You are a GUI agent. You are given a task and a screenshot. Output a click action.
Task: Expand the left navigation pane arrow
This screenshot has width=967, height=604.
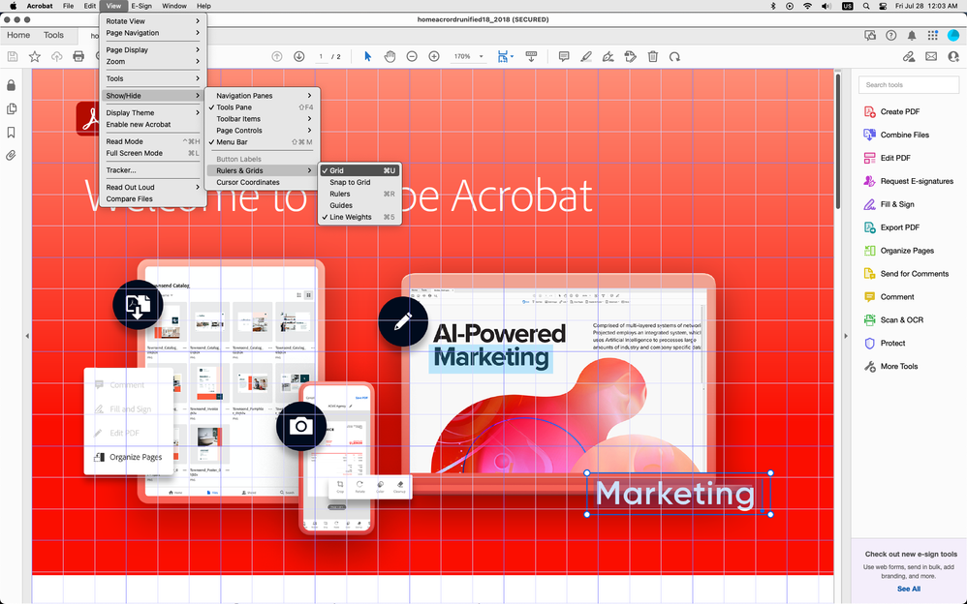pyautogui.click(x=27, y=337)
